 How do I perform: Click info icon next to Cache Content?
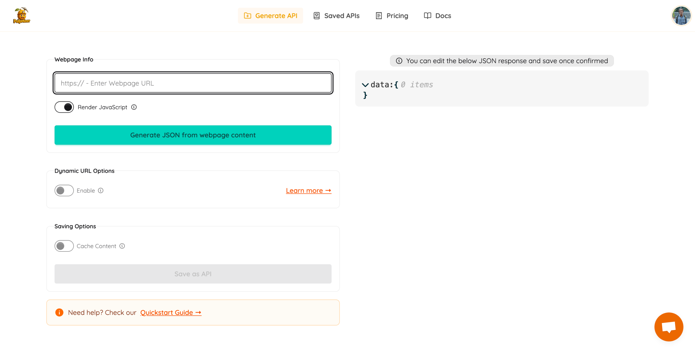[x=122, y=246]
